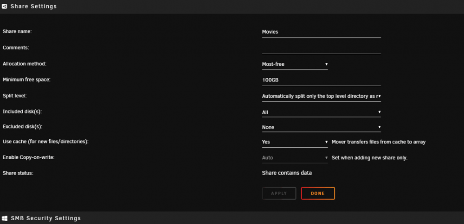Click the Mover transfers files helper text
Screen dimensions: 464x224
379,142
